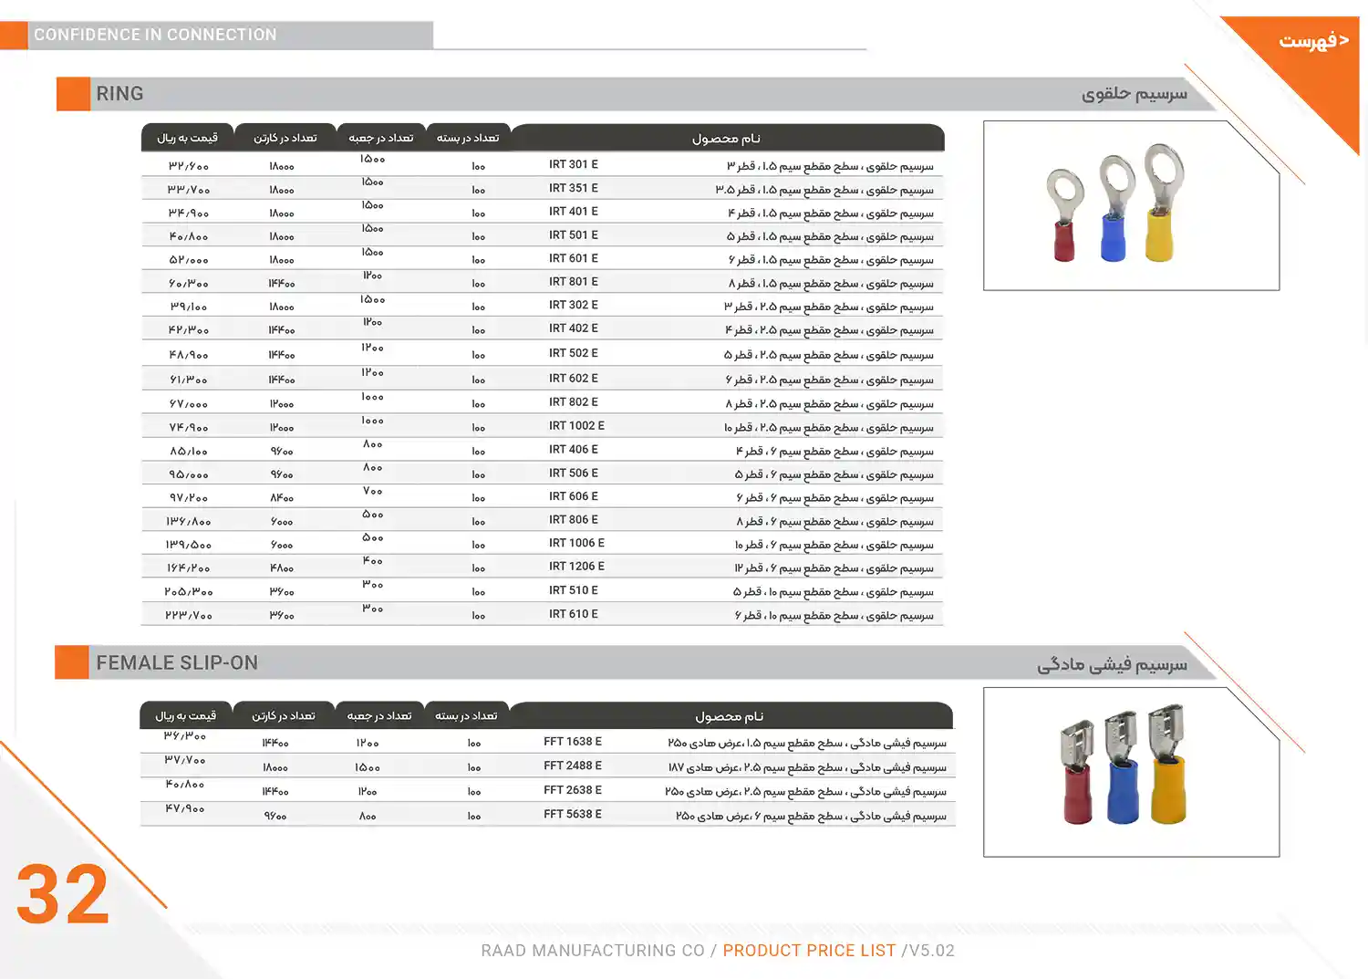
Task: Click product code IRT 406 E
Action: pyautogui.click(x=574, y=450)
